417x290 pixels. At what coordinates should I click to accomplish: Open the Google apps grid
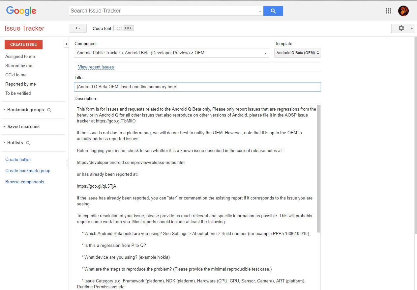tap(388, 11)
